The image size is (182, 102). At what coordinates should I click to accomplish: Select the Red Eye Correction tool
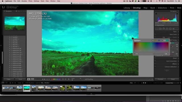click(x=164, y=29)
